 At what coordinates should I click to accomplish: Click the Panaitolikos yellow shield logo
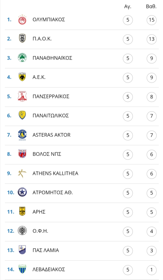22,115
